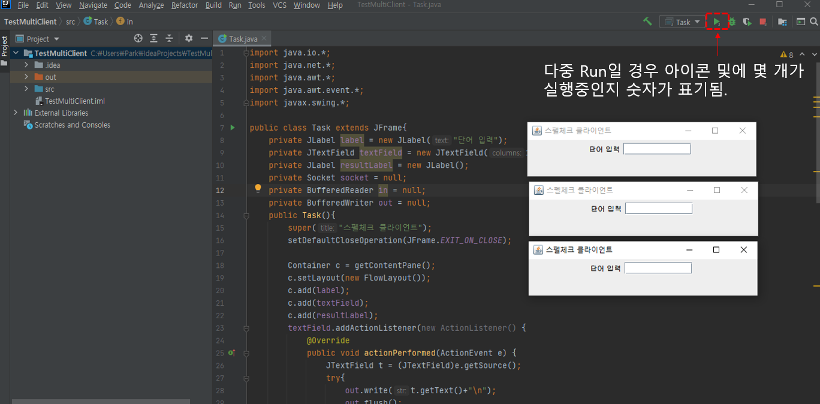Click the 'resultLabel' field name on line 10
This screenshot has width=820, height=404.
pos(366,165)
